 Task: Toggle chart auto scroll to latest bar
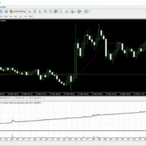62,12
